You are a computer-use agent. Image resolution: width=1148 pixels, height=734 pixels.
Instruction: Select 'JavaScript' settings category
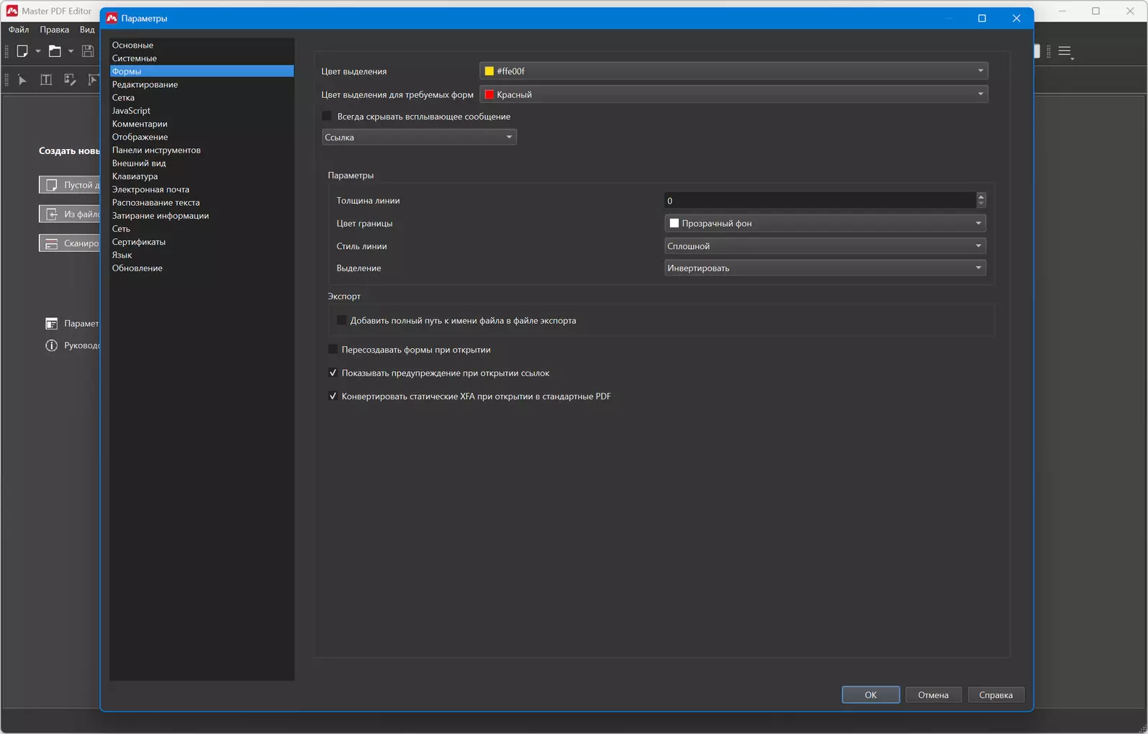202,111
